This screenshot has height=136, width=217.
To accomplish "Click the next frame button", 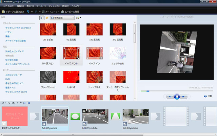I will pyautogui.click(x=183, y=97).
